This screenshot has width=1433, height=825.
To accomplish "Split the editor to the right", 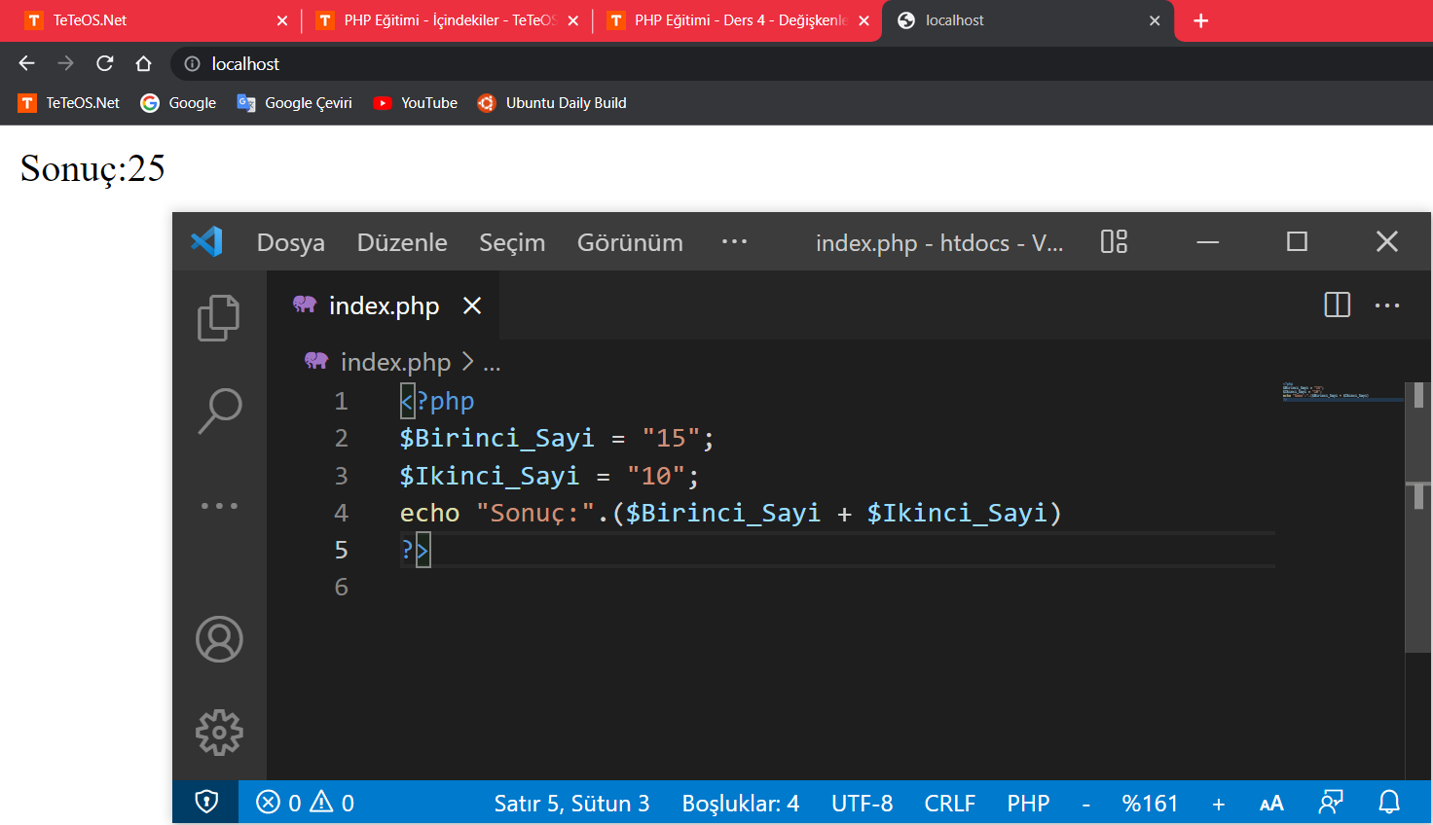I will point(1337,305).
